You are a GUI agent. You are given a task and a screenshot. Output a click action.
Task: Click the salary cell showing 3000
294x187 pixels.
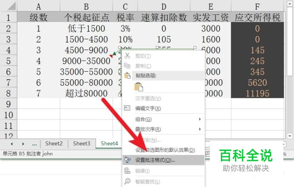pyautogui.click(x=211, y=28)
